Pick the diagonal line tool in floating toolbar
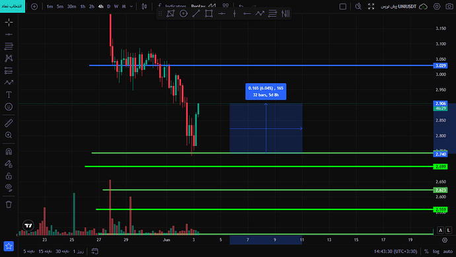The width and height of the screenshot is (456, 257). (196, 13)
